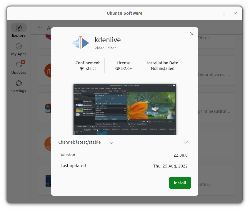This screenshot has height=211, width=250.
Task: Open the Explore compass icon in sidebar
Action: click(19, 28)
